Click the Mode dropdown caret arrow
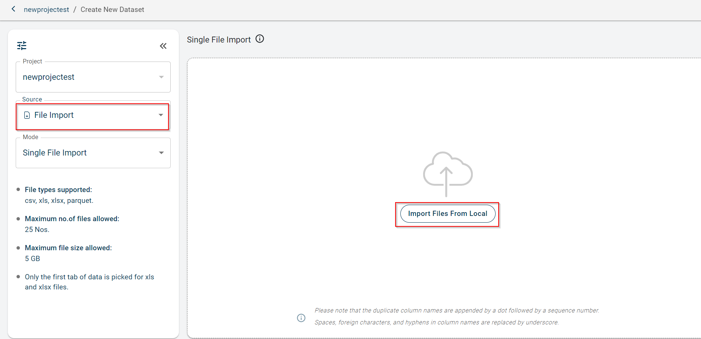Screen dimensions: 701x339 click(x=161, y=153)
